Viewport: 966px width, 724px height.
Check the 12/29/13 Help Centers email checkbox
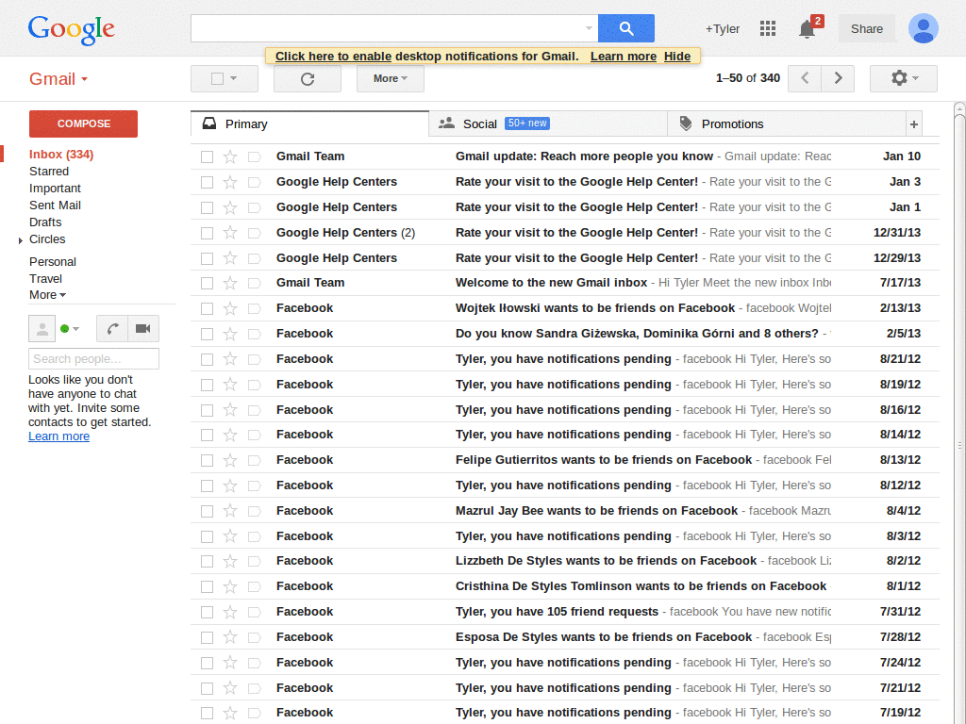[207, 258]
